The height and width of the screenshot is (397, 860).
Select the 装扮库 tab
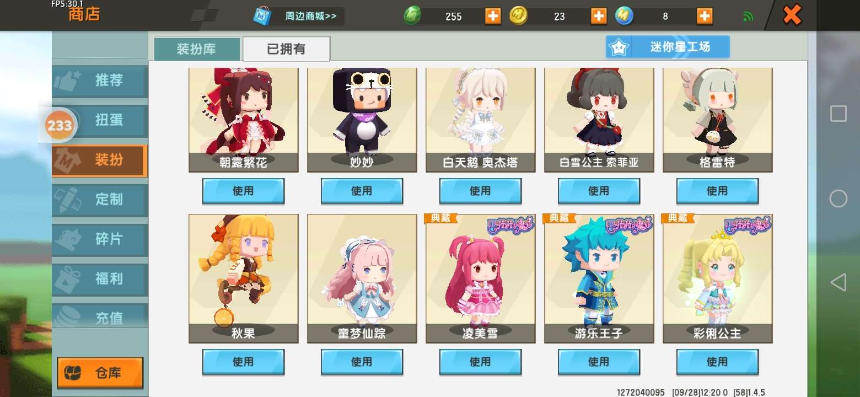197,49
